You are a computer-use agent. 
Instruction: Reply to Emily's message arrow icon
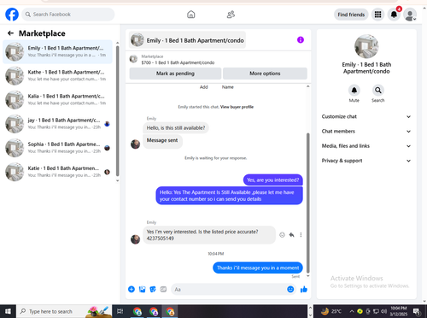point(291,235)
